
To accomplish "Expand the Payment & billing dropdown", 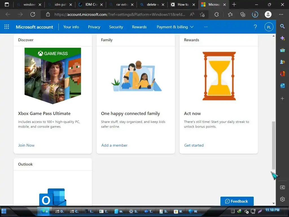I will pos(175,27).
